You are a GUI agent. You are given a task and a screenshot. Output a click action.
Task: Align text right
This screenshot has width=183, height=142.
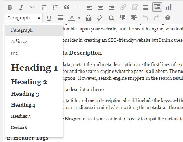click(112, 7)
